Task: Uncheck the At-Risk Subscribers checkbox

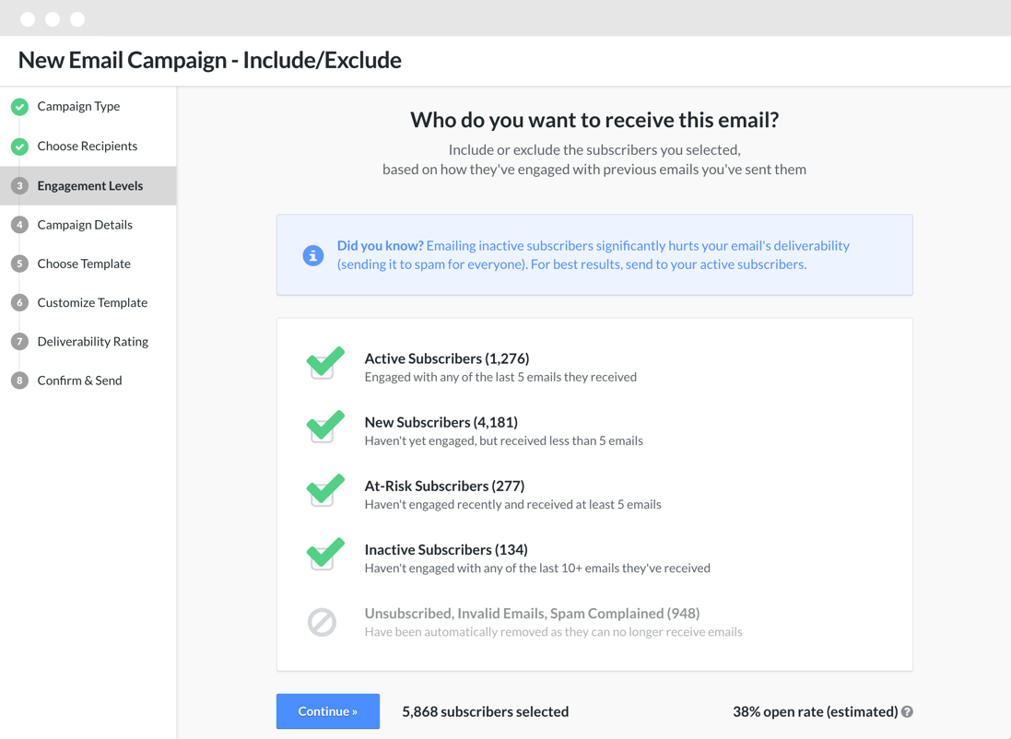Action: pos(324,491)
